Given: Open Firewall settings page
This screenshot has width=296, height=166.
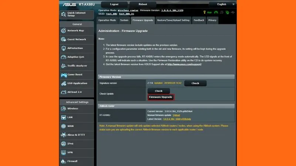Looking at the screenshot, I should [x=77, y=161].
